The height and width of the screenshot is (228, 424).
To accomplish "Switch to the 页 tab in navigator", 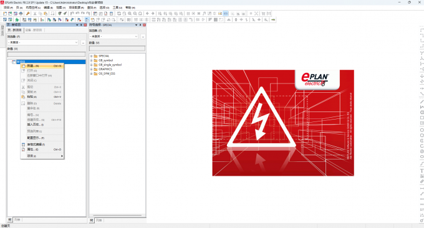I will 14,30.
